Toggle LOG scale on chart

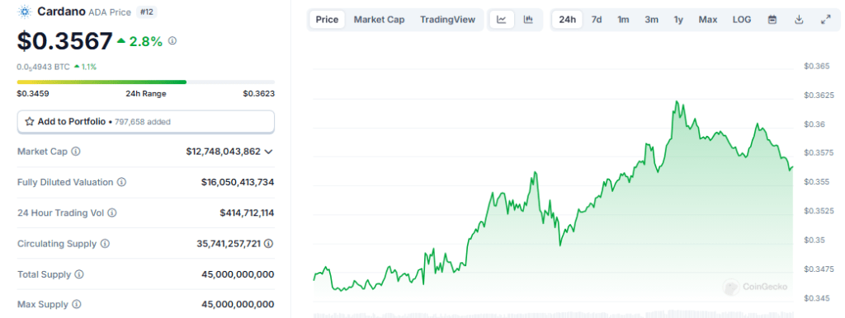point(742,20)
